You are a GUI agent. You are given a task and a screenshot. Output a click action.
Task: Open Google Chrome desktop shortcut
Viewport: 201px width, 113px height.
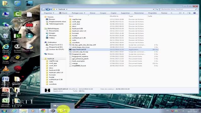[x=6, y=59]
